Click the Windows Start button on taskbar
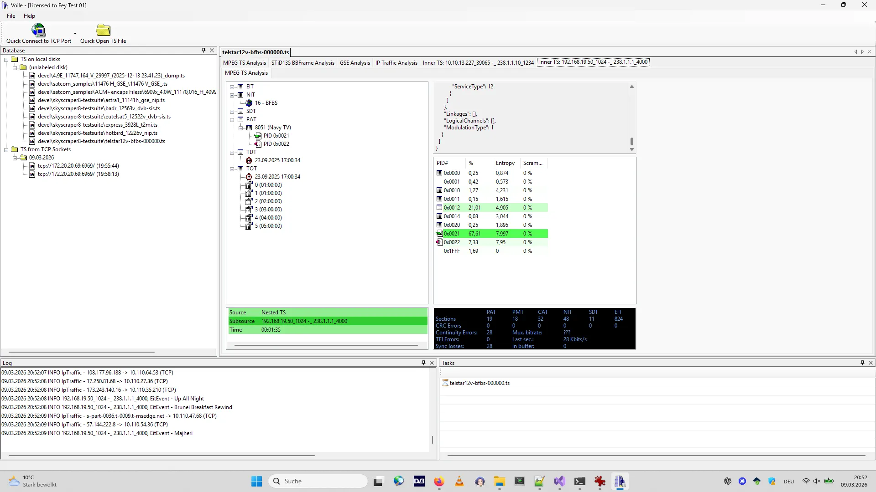The width and height of the screenshot is (876, 492). click(x=256, y=481)
